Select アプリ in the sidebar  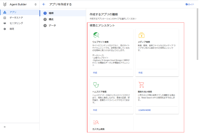pos(20,12)
